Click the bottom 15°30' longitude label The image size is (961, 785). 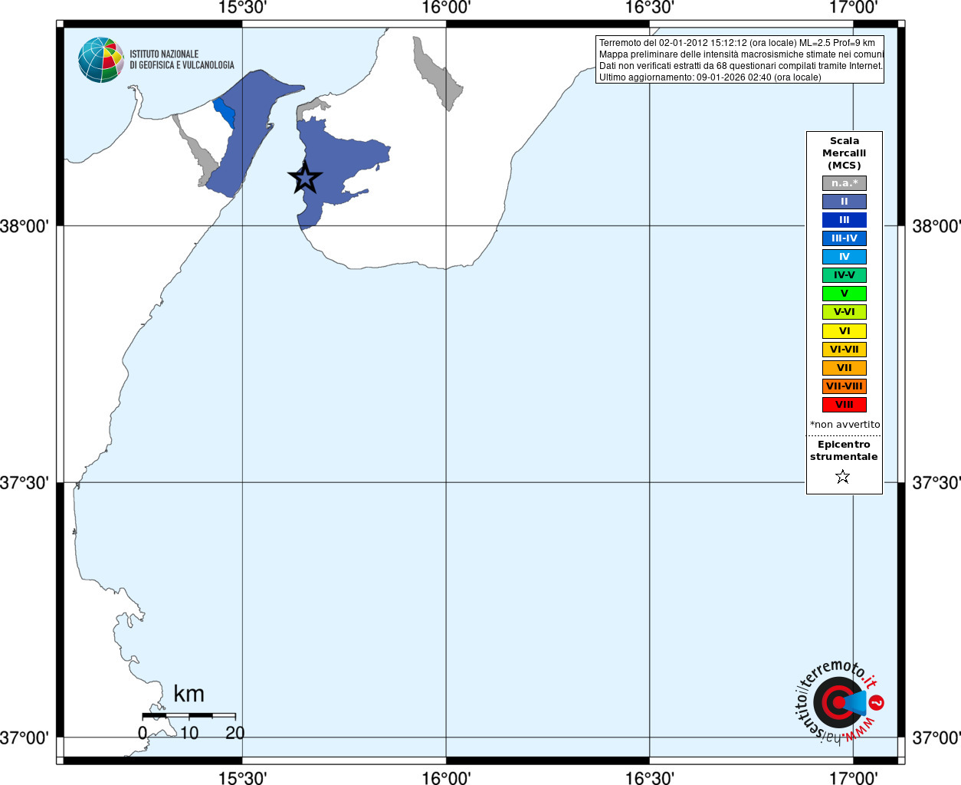243,777
